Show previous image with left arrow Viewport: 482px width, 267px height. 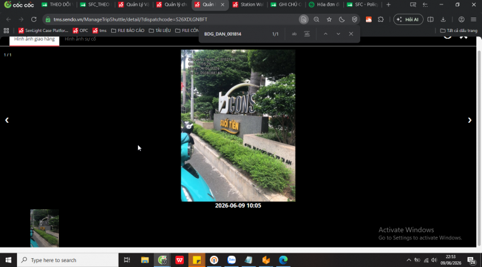(7, 120)
